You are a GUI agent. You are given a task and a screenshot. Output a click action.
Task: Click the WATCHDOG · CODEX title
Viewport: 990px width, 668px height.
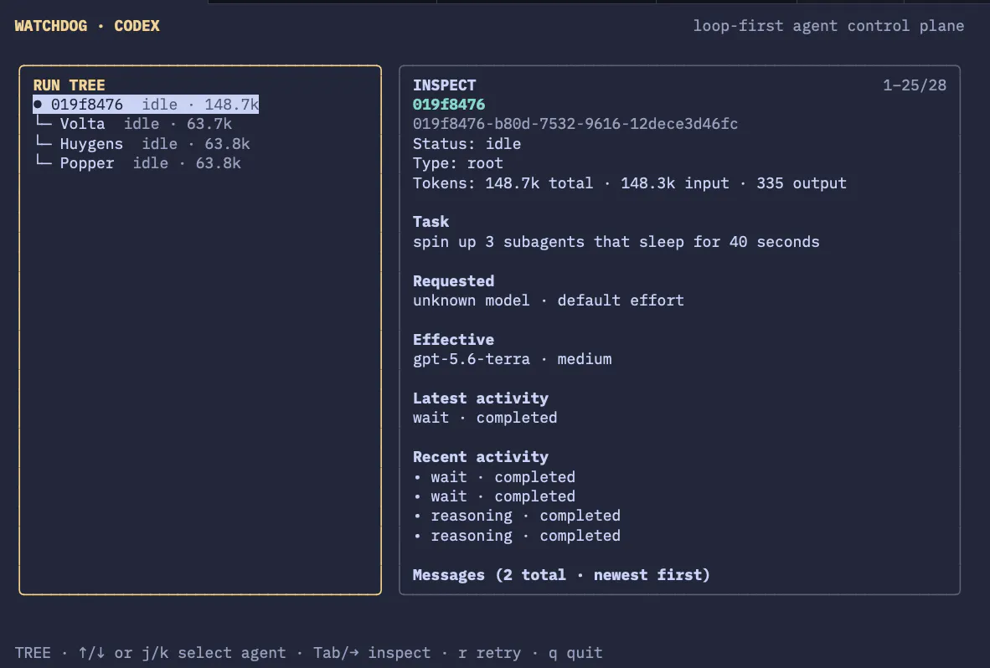87,26
